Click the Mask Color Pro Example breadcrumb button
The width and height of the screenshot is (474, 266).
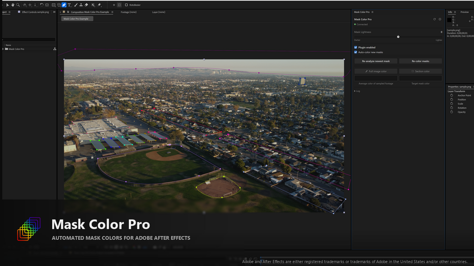(77, 19)
